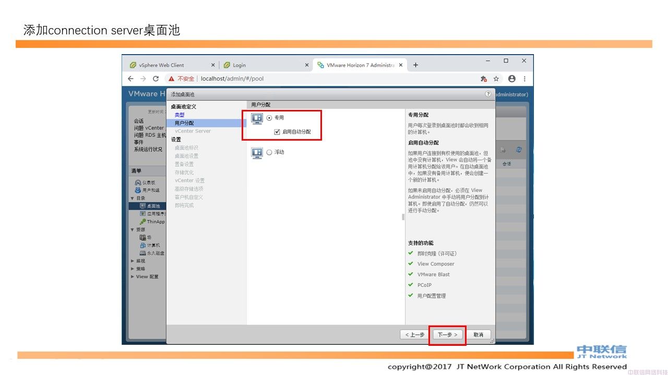Select the 浮动 (floating) radio button
Screen dimensions: 668x375
(x=269, y=152)
